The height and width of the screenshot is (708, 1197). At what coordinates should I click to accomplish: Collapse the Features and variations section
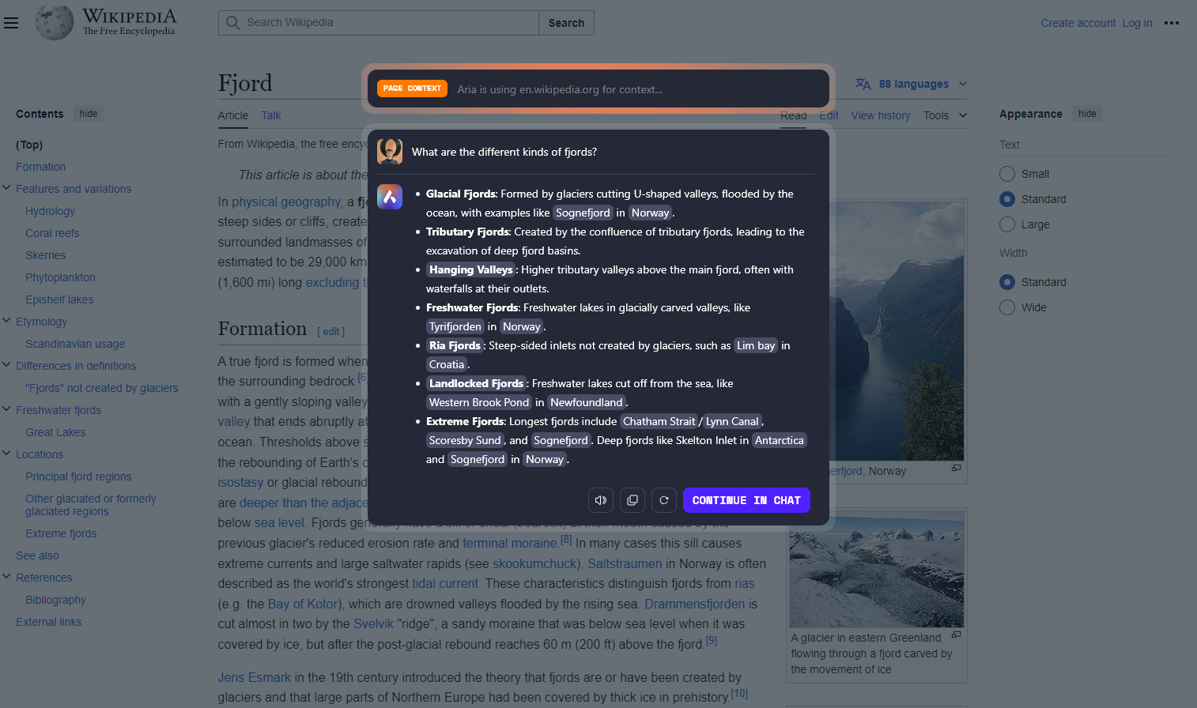tap(7, 188)
